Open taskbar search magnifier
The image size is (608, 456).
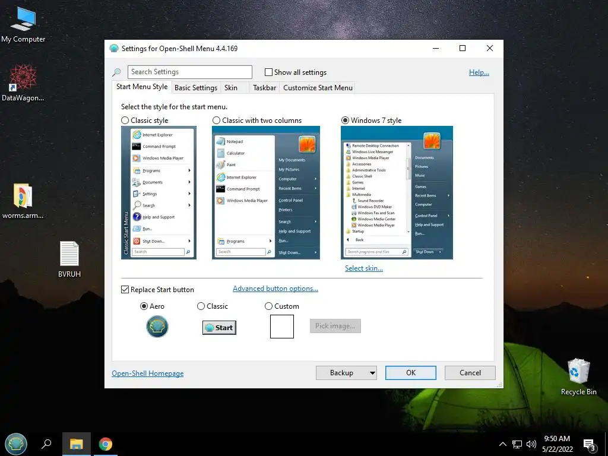tap(46, 444)
